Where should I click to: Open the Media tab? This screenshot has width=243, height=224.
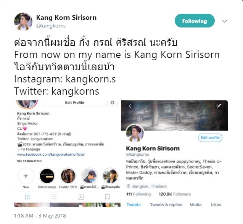click(196, 205)
